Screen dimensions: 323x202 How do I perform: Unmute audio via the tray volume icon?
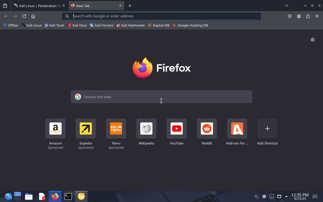click(x=257, y=196)
